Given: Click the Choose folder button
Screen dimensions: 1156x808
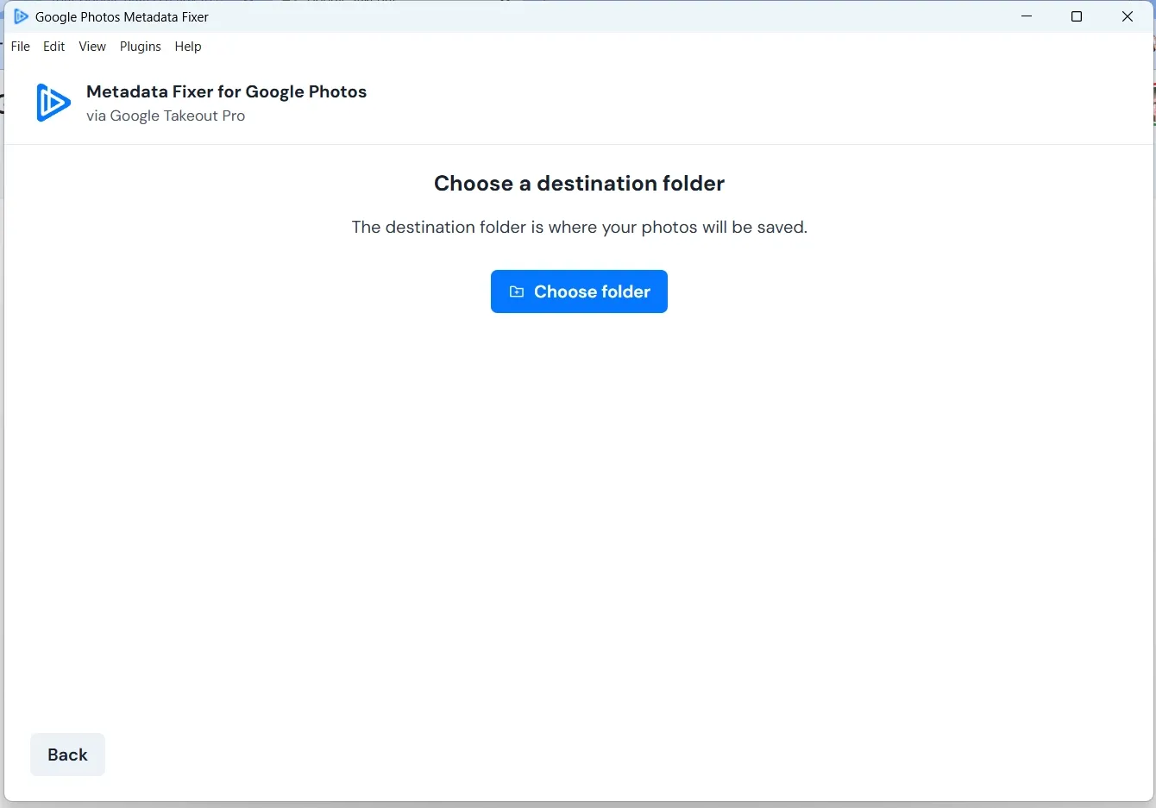Looking at the screenshot, I should 579,291.
